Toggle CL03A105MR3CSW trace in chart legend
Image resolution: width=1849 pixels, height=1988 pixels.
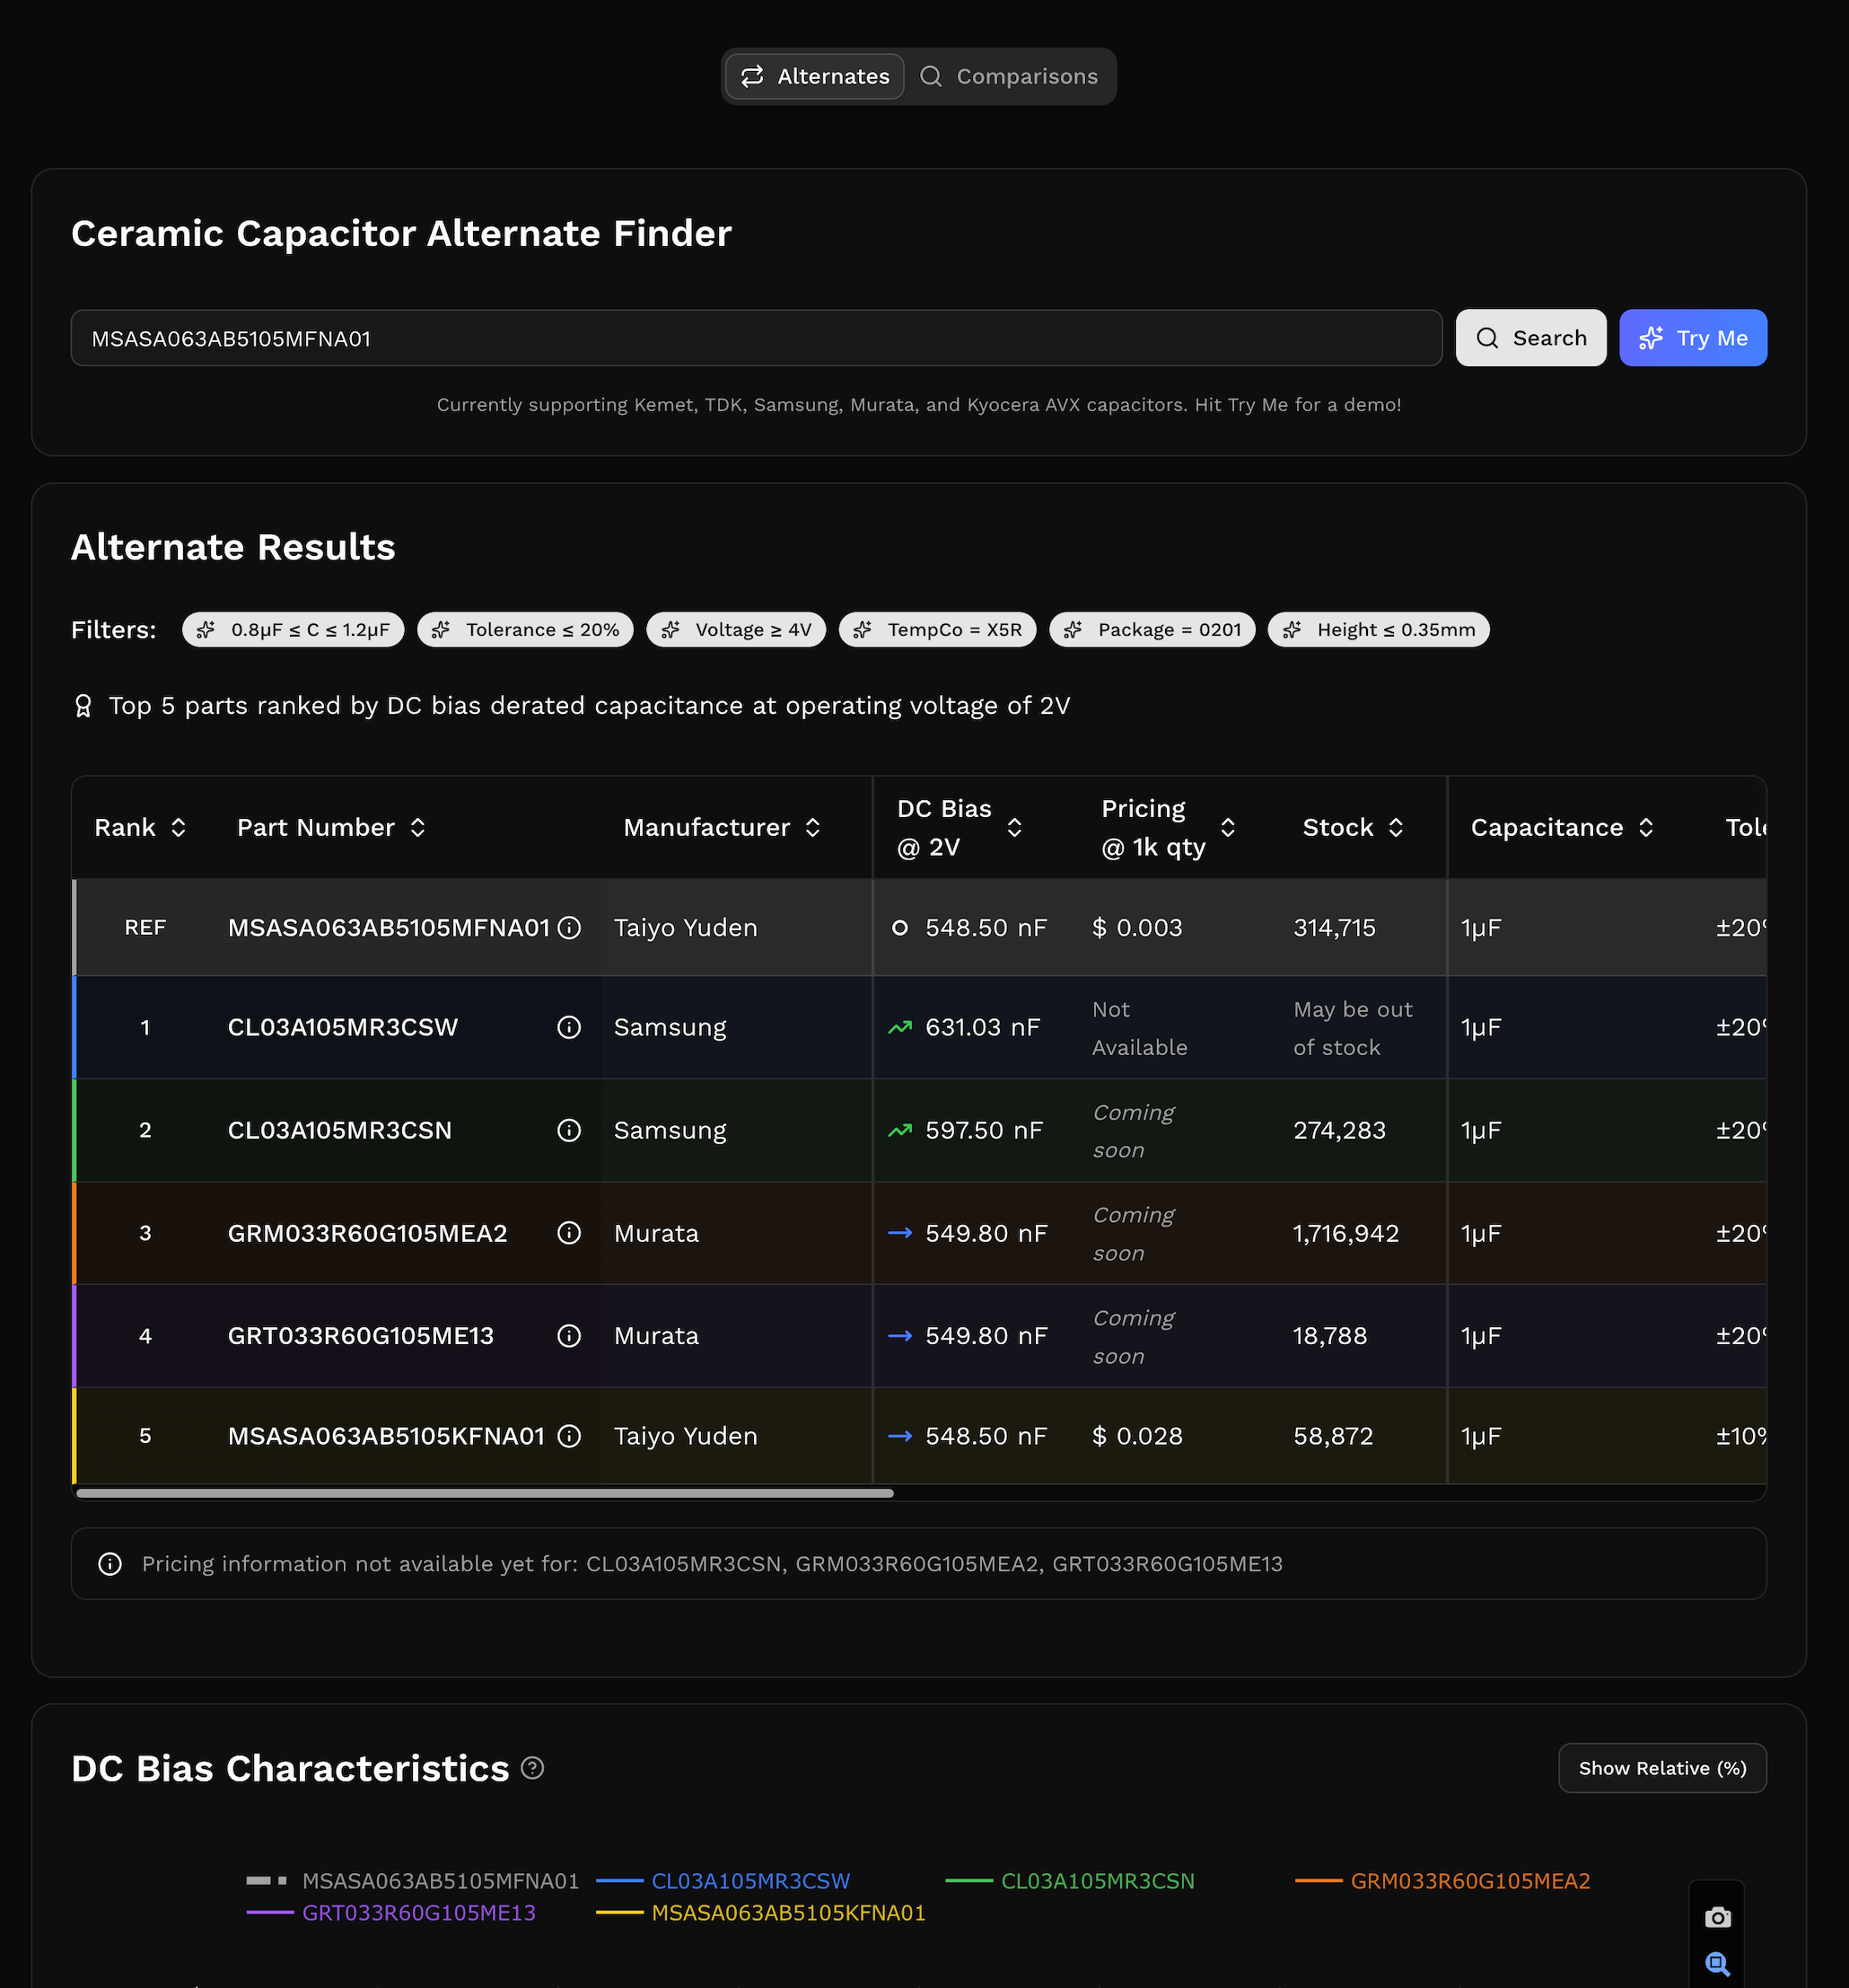pyautogui.click(x=749, y=1881)
